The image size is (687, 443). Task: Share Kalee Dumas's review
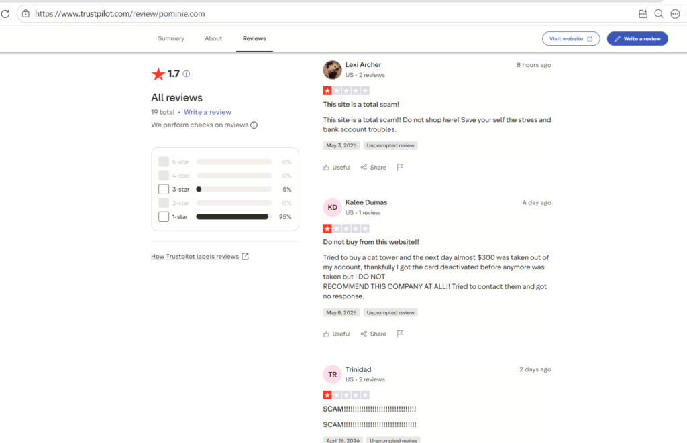coord(373,334)
